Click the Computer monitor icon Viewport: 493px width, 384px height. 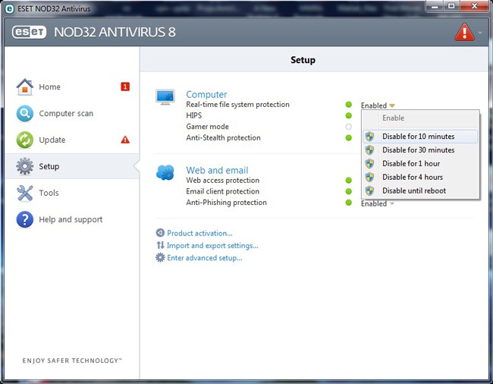(x=165, y=97)
